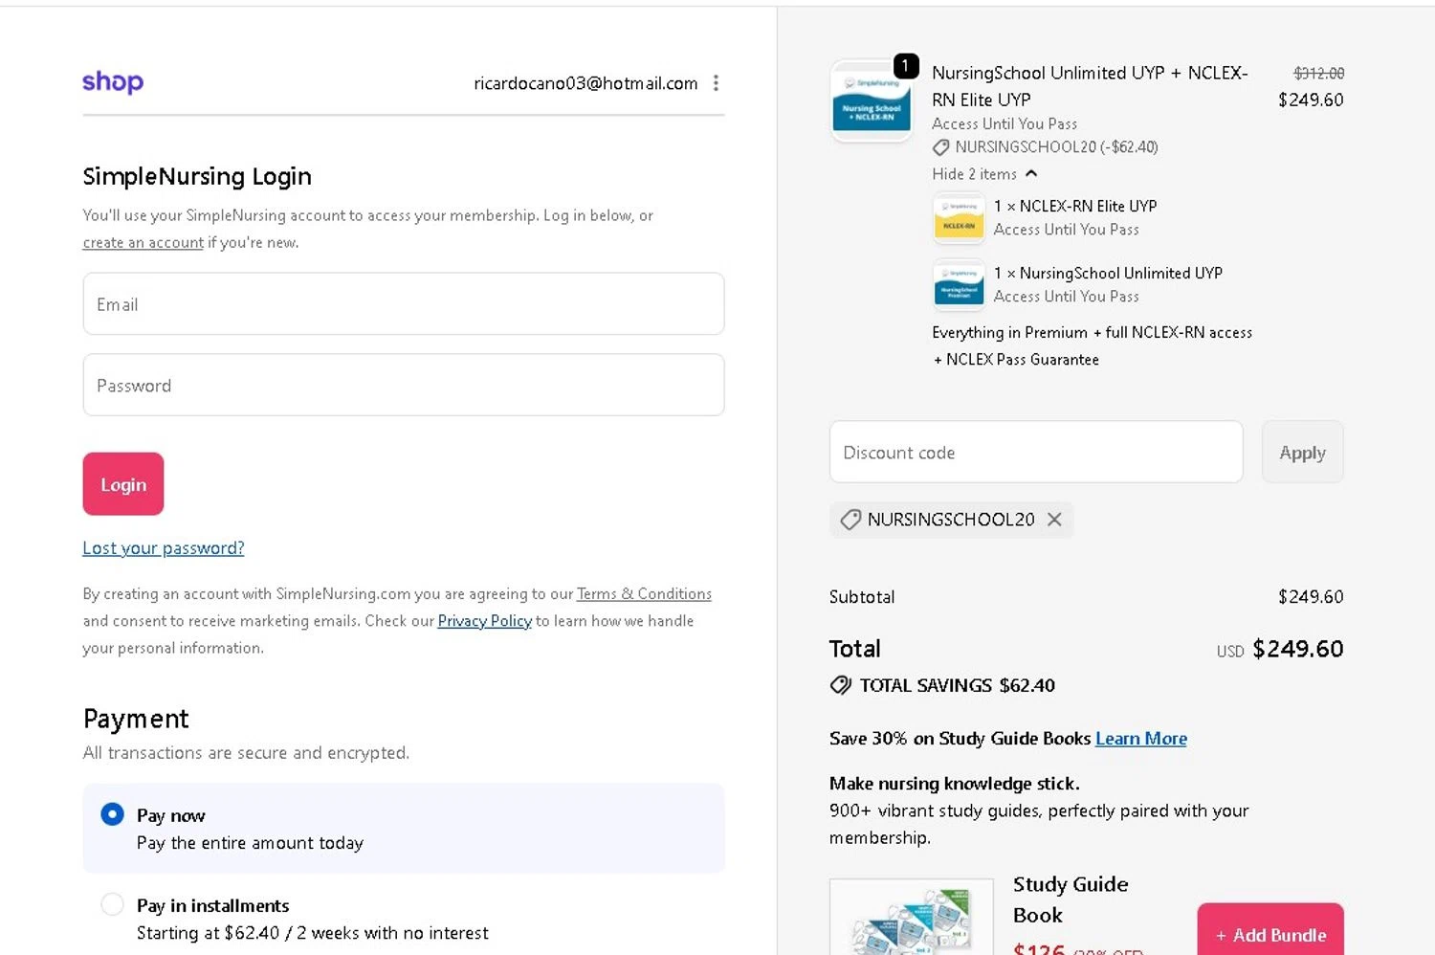Click the crossed-out $312.00 price

tap(1318, 74)
